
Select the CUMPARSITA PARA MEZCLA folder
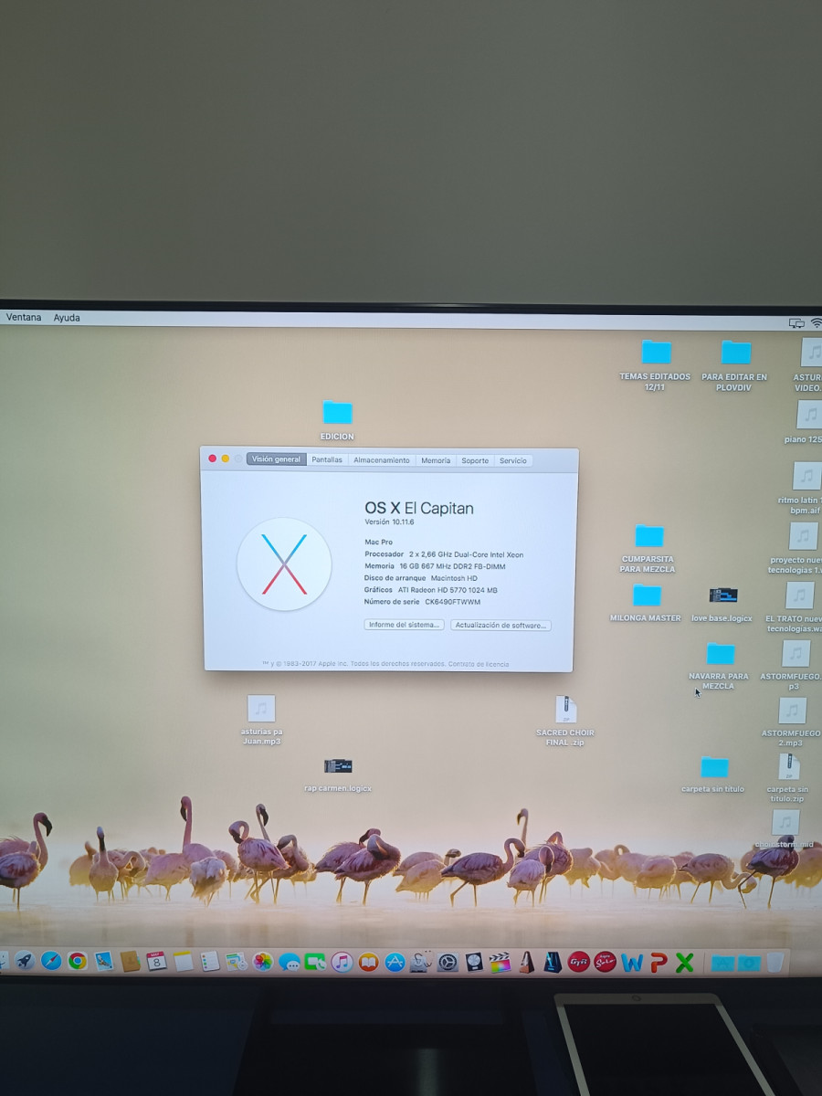(648, 548)
